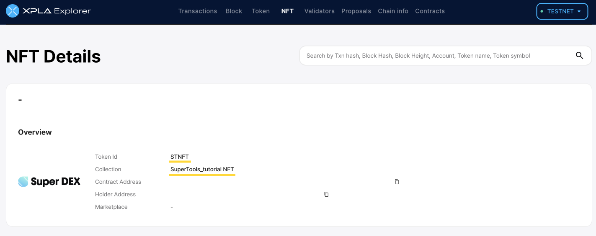
Task: Click the magnifying glass search icon
Action: click(x=579, y=56)
